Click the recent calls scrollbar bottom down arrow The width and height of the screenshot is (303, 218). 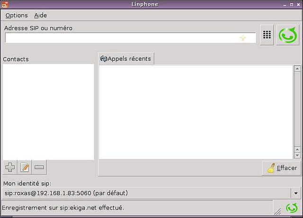click(x=297, y=155)
